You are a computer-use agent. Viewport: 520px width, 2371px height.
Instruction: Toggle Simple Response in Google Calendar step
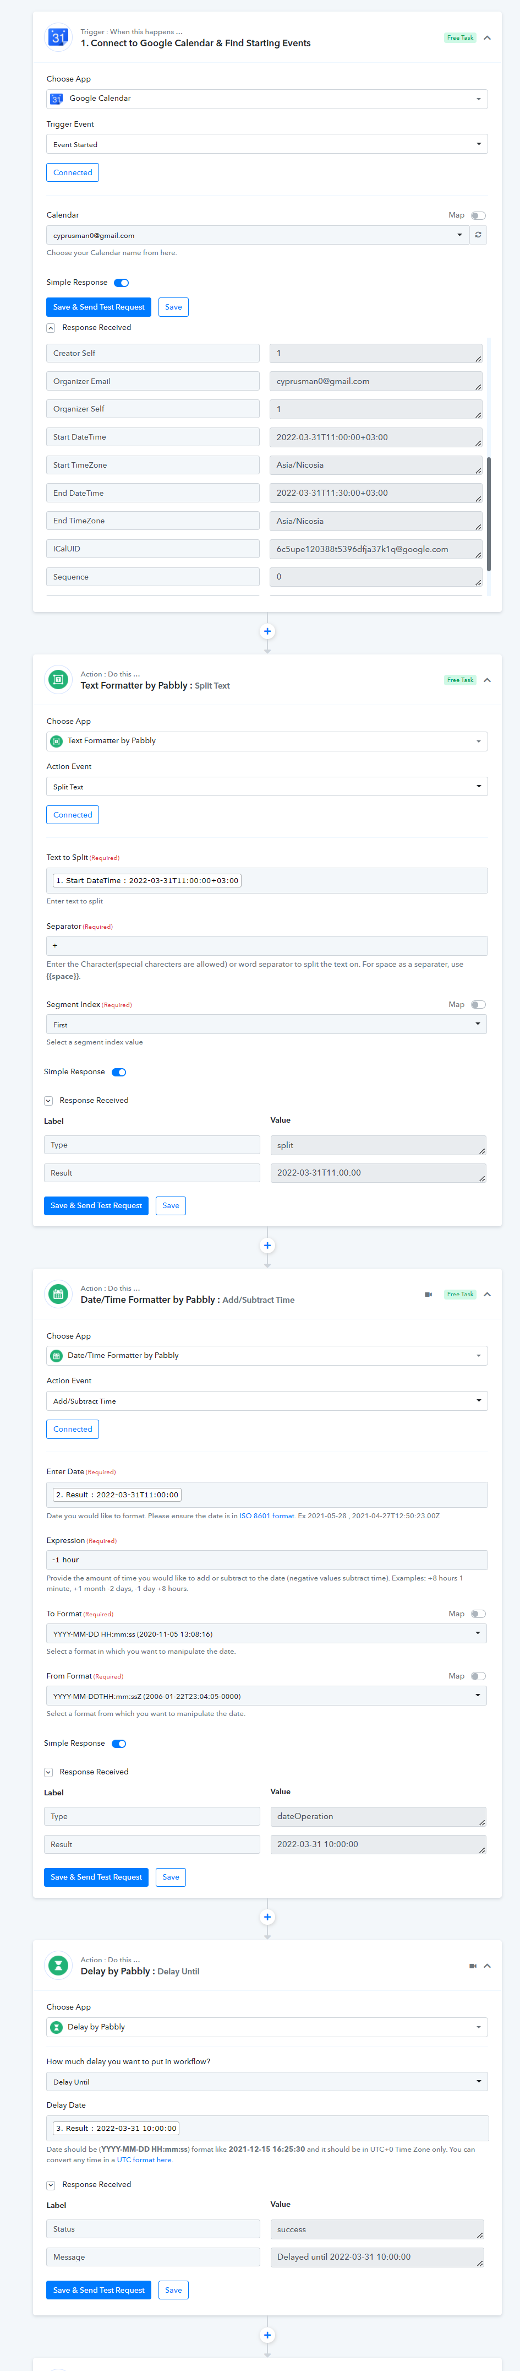(121, 283)
